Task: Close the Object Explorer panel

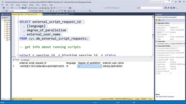Action: tap(9, 14)
